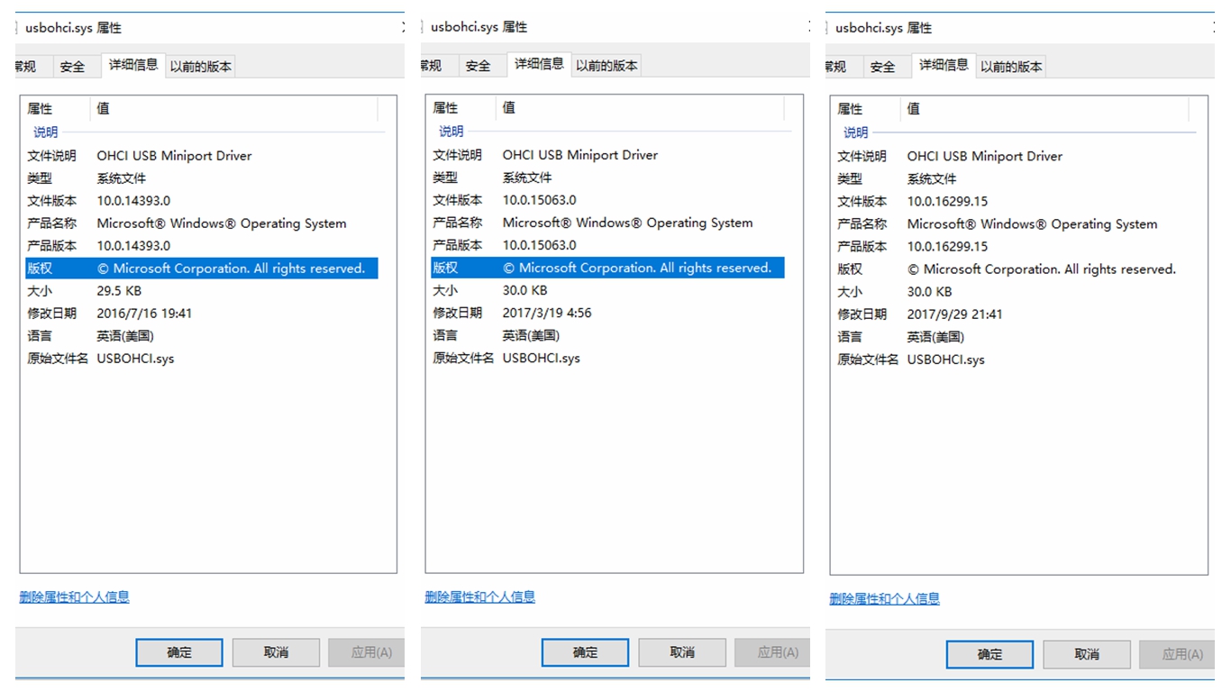
Task: Select the 原始文件名 row in the 10.0.16299.15 dialog
Action: (x=1012, y=360)
